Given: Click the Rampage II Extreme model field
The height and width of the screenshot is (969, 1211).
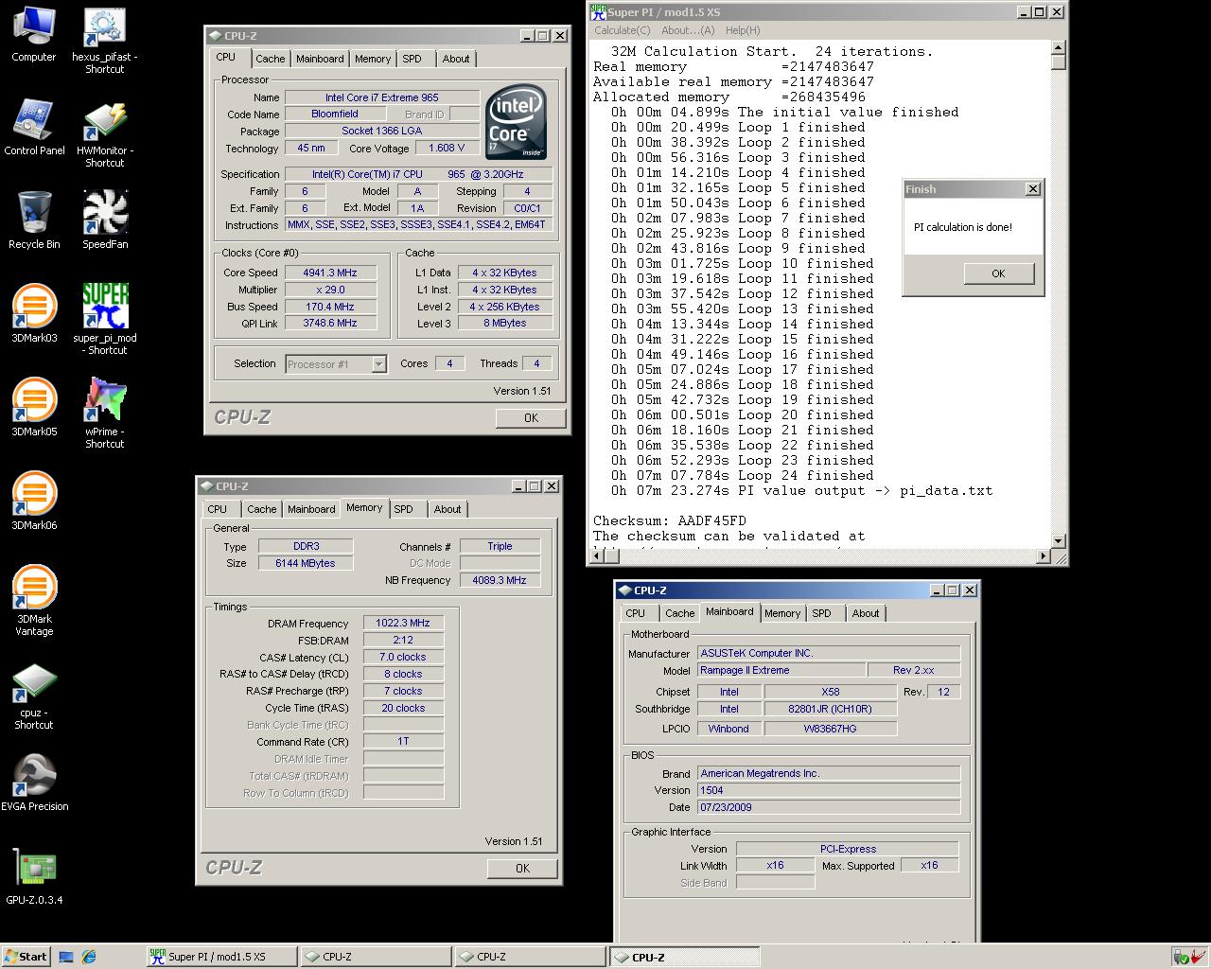Looking at the screenshot, I should (781, 670).
